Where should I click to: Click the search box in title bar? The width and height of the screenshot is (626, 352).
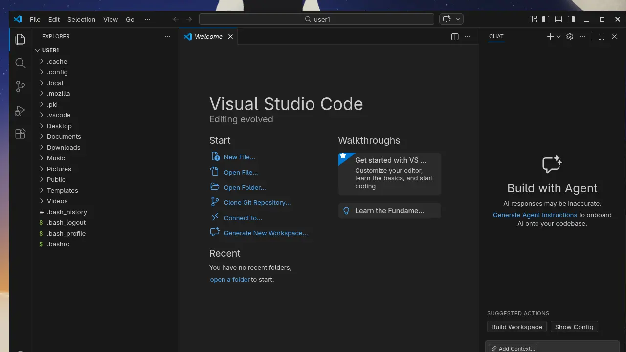316,19
